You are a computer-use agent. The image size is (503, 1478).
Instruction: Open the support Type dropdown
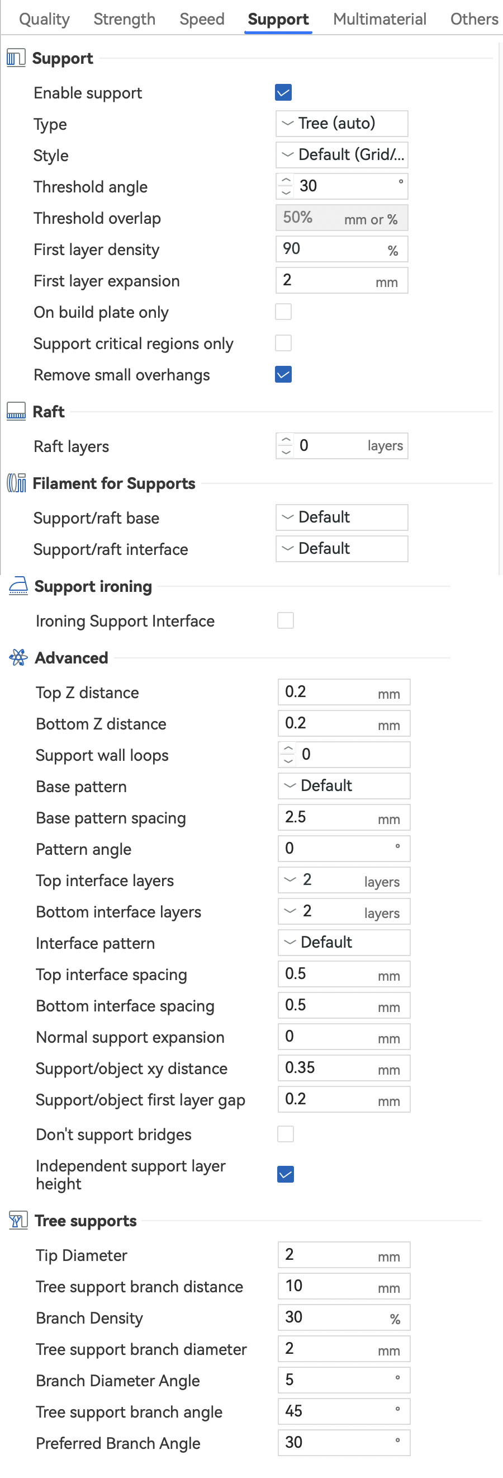click(x=342, y=124)
